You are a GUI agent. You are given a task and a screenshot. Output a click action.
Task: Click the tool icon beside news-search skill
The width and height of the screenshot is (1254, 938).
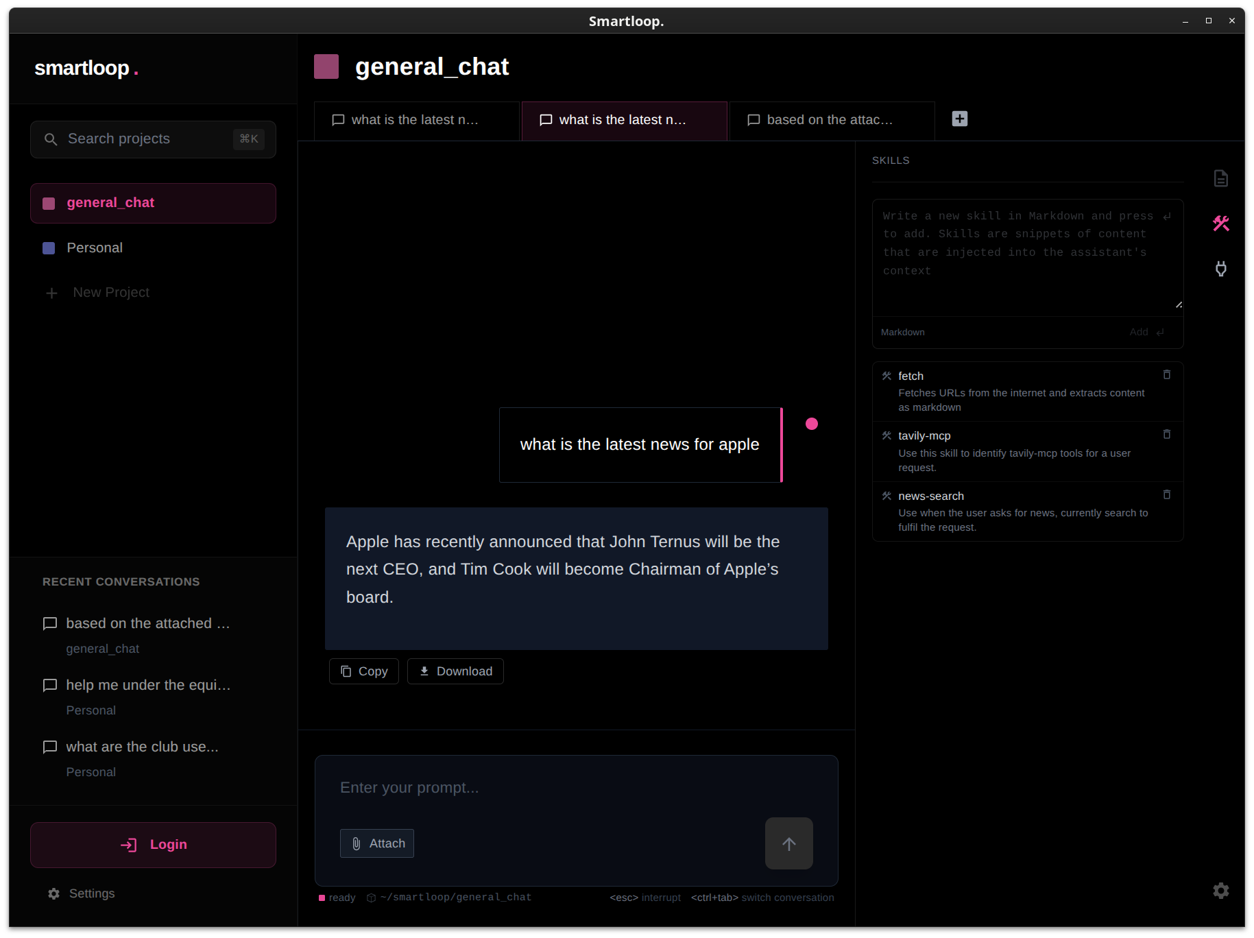887,496
